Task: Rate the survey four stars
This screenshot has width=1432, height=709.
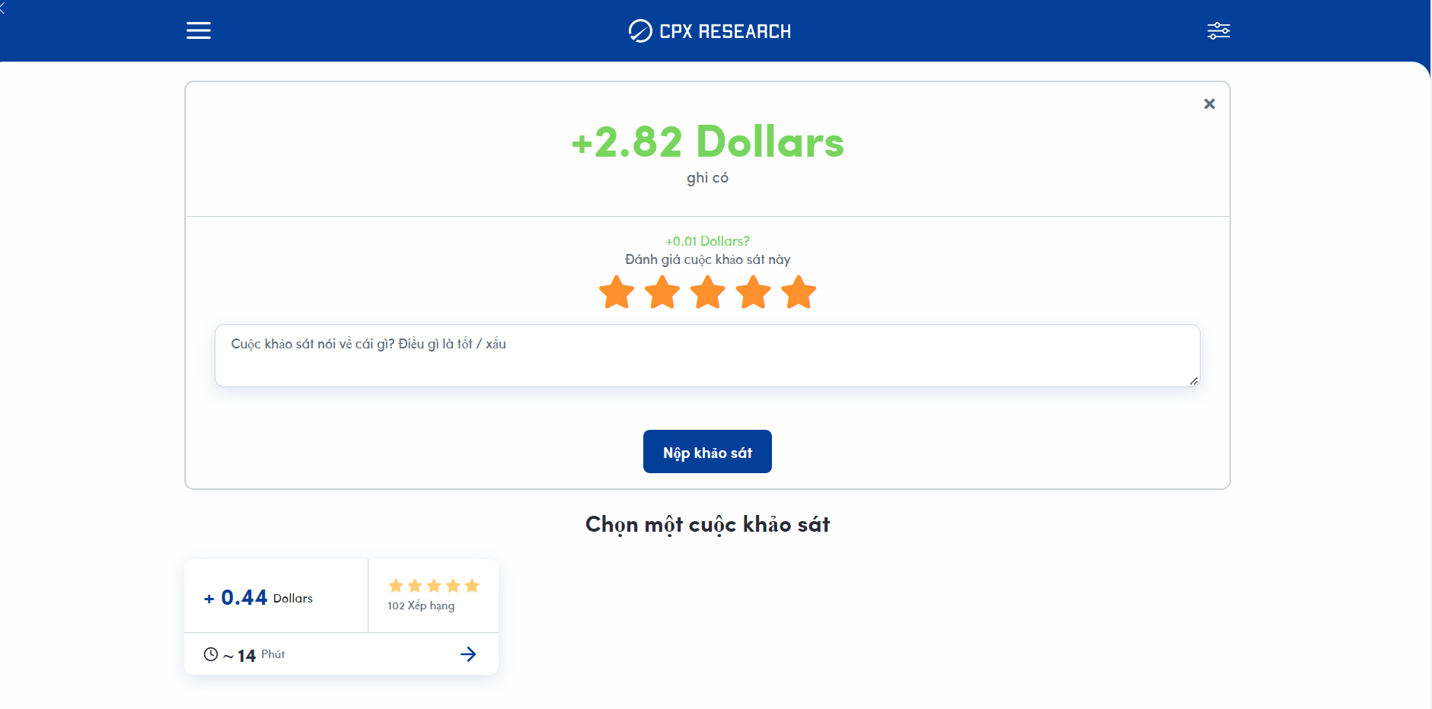Action: click(x=754, y=293)
